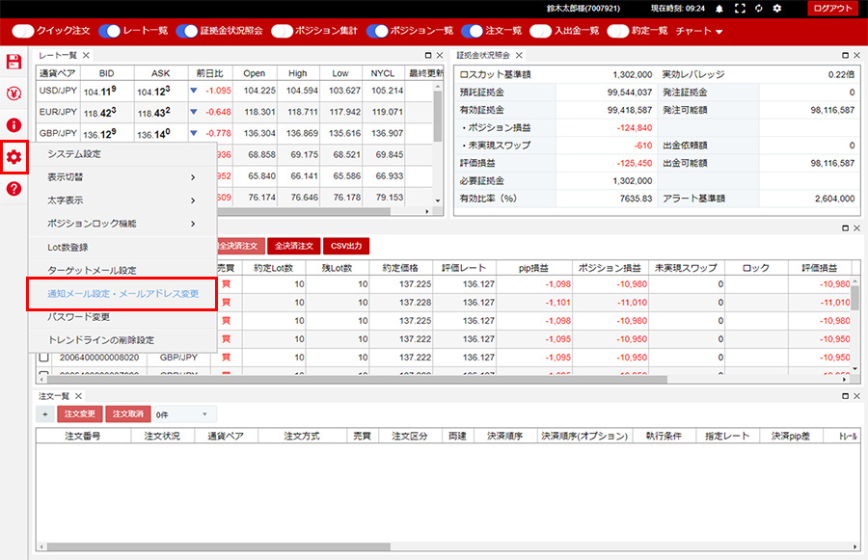Screen dimensions: 868x560
Task: Click the 注文番号 column header
Action: pos(83,436)
